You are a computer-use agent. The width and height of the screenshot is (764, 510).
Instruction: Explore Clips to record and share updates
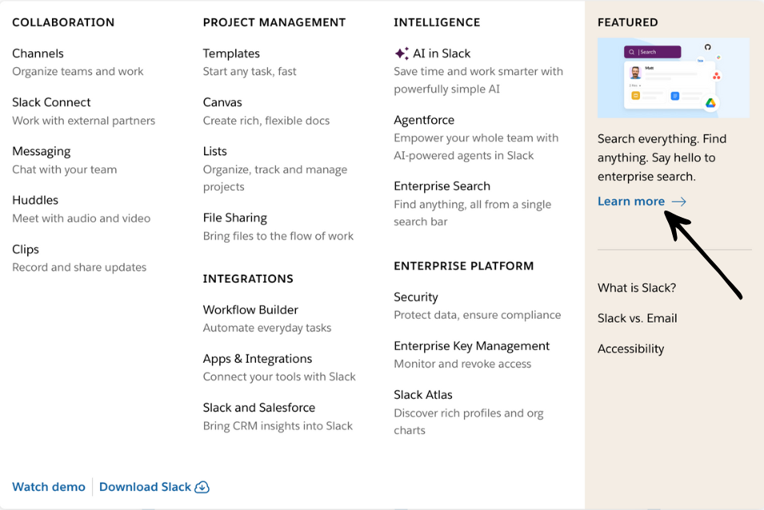25,249
